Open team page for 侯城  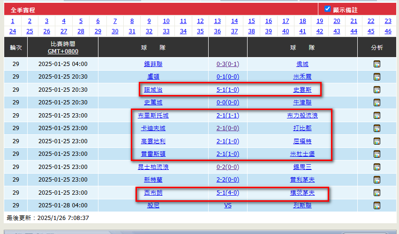point(302,64)
